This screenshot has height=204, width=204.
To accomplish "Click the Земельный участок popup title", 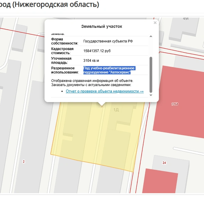I will 102,27.
